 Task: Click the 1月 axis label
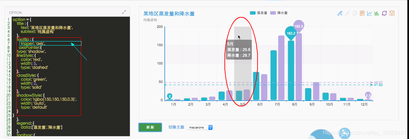174,105
